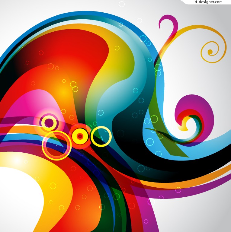
Task: Click the 4-designer.com watermark text
Action: [208, 2]
